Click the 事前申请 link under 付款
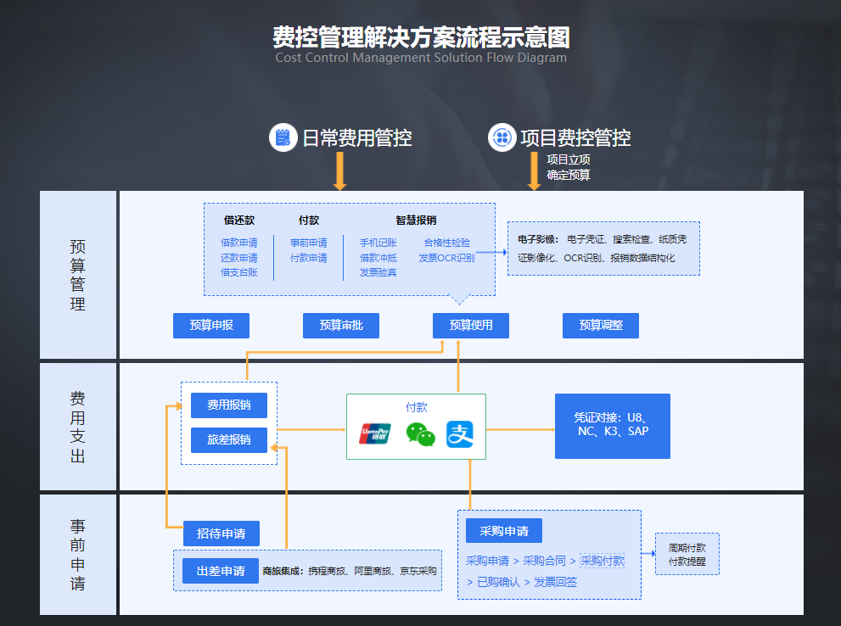Screen dimensions: 841x626 pyautogui.click(x=308, y=243)
